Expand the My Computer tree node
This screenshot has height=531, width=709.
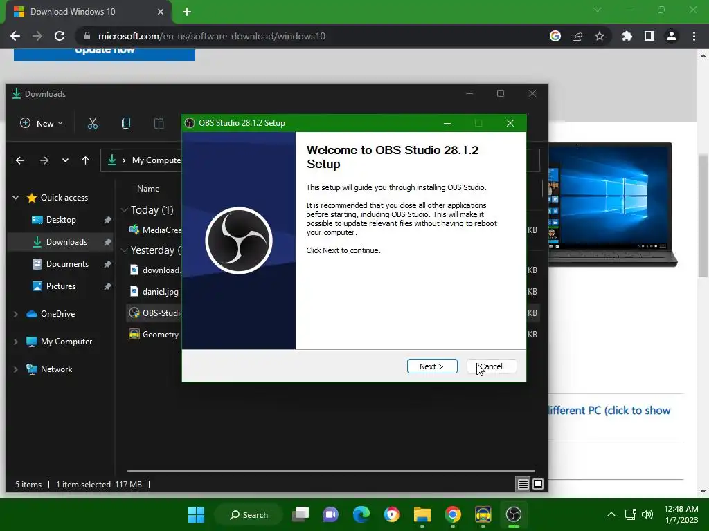16,342
